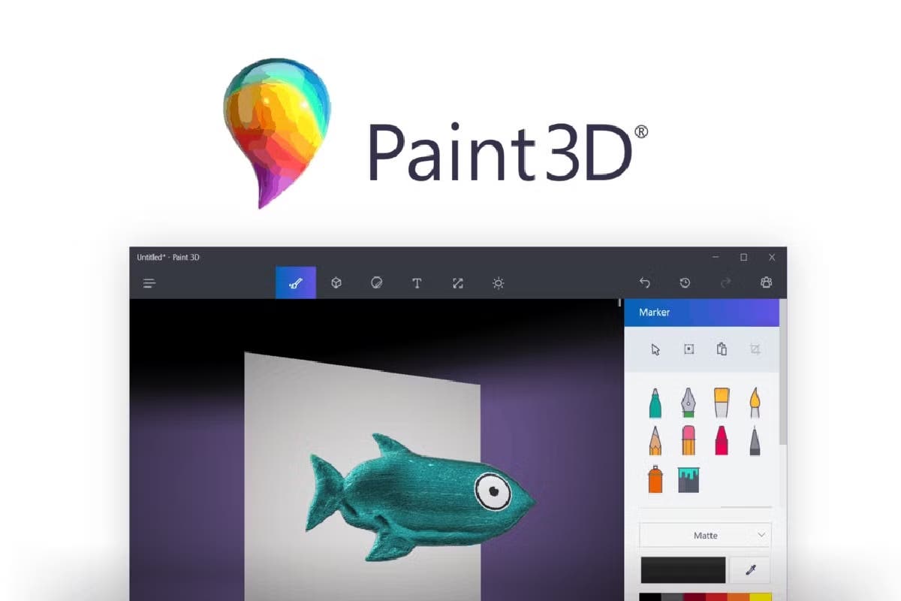This screenshot has height=601, width=901.
Task: Undo the last action
Action: 644,283
